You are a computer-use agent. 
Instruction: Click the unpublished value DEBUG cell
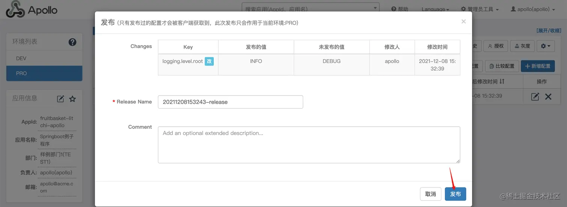331,64
